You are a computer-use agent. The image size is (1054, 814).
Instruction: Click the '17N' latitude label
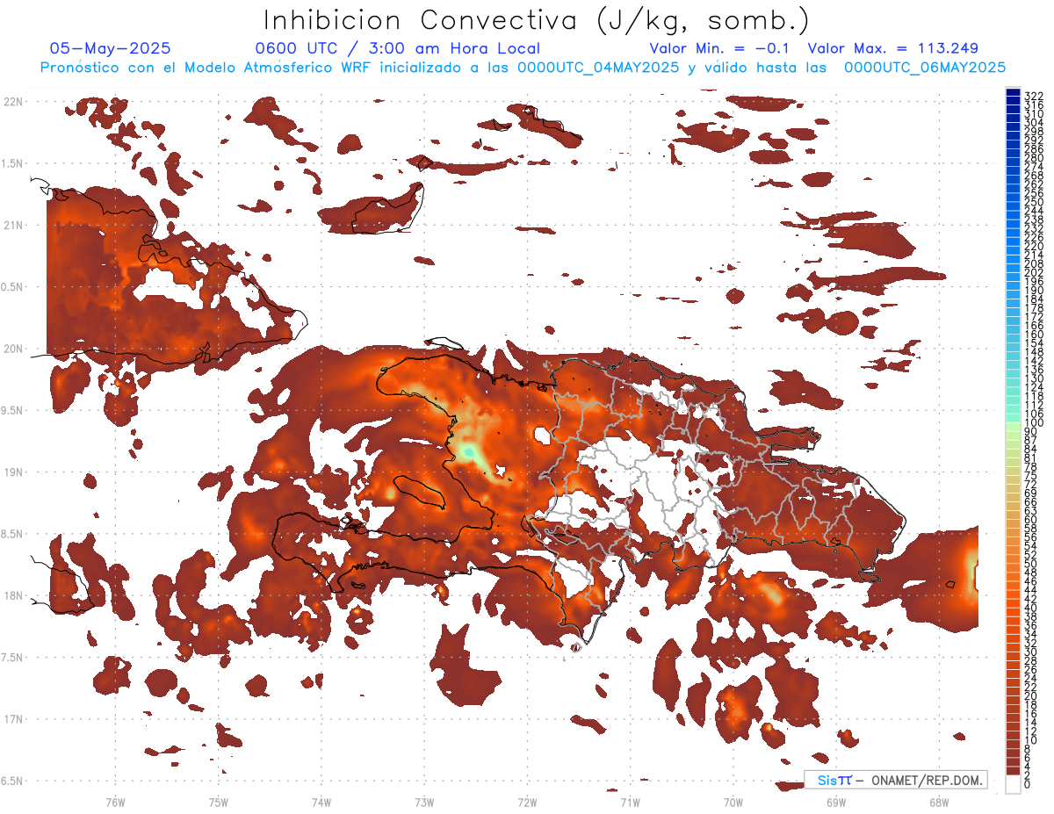tap(12, 719)
